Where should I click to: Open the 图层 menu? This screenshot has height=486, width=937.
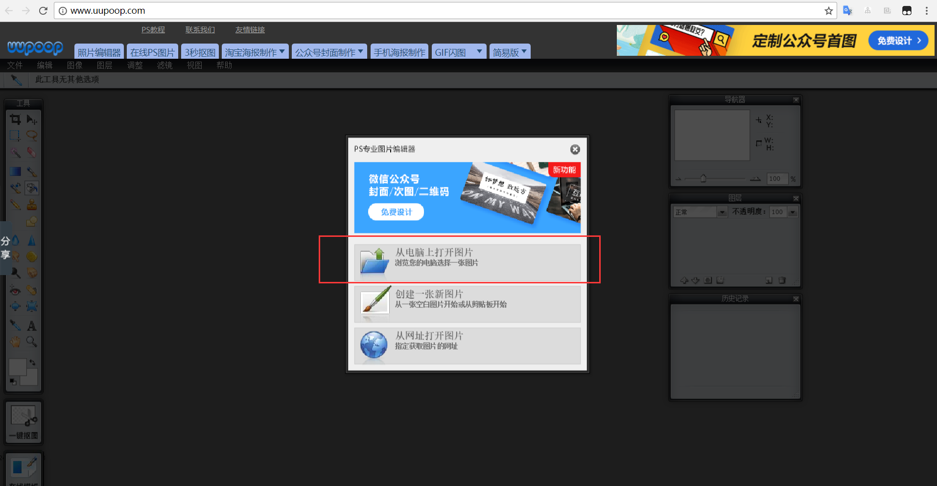point(104,65)
